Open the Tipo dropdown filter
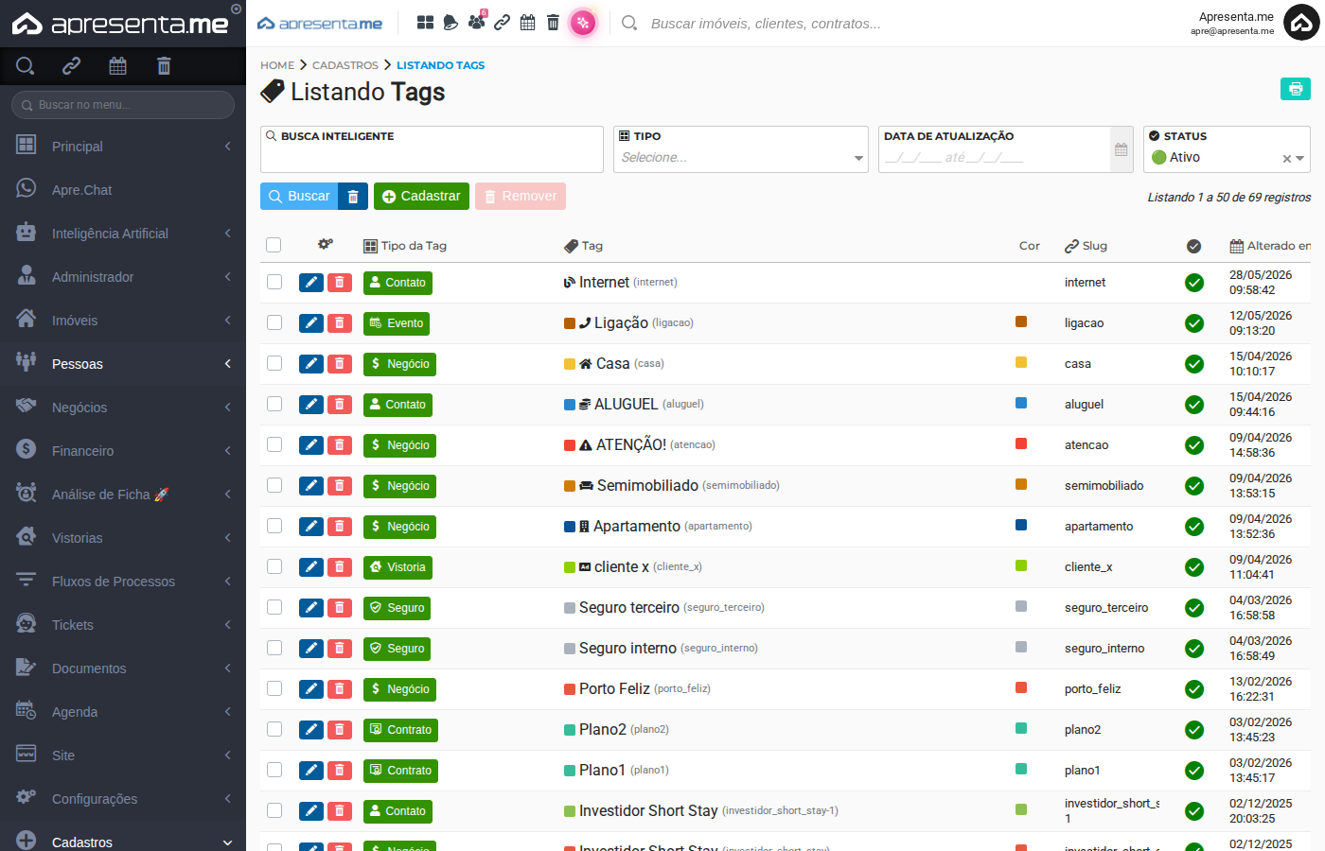 click(x=741, y=149)
